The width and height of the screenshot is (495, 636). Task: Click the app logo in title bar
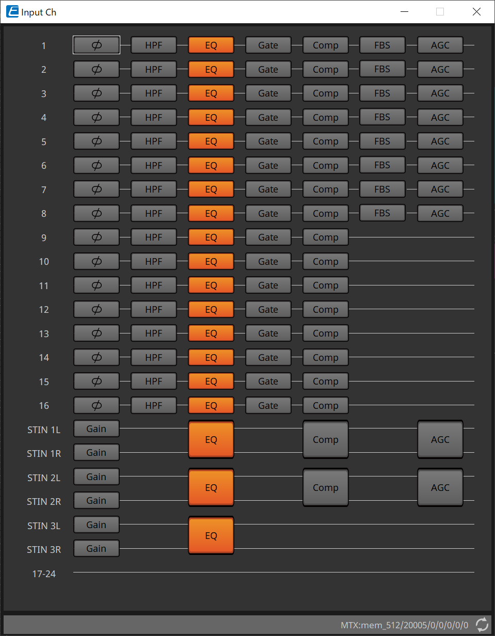(12, 12)
